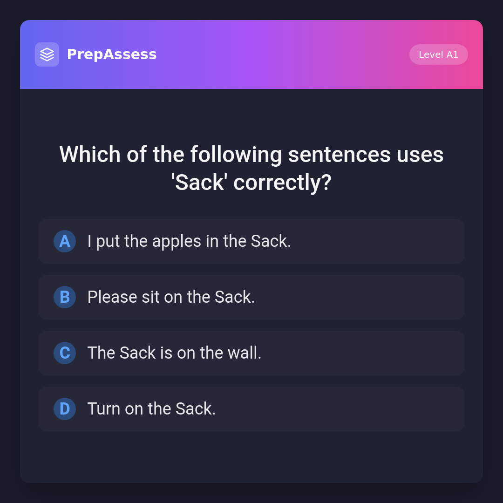The width and height of the screenshot is (503, 503).
Task: Click the circular C letter badge
Action: click(65, 353)
